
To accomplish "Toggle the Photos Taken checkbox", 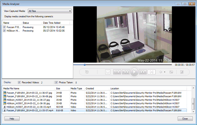I will [x=56, y=82].
